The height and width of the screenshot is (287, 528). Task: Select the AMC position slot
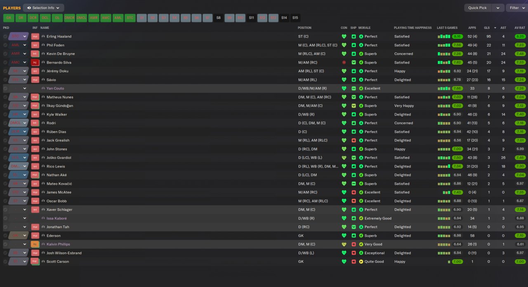point(106,18)
